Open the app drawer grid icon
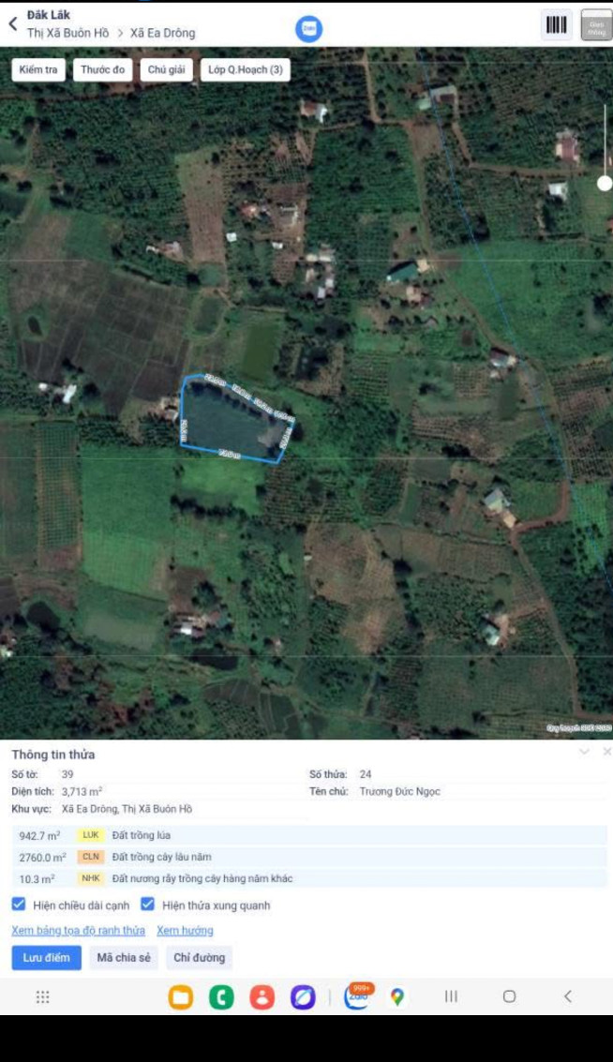The height and width of the screenshot is (1062, 613). click(x=43, y=996)
